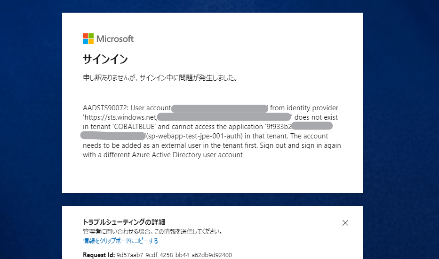439x259 pixels.
Task: Click the サインイン heading text
Action: click(105, 59)
